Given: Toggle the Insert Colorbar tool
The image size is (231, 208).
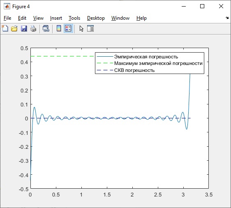Looking at the screenshot, I should (59, 28).
